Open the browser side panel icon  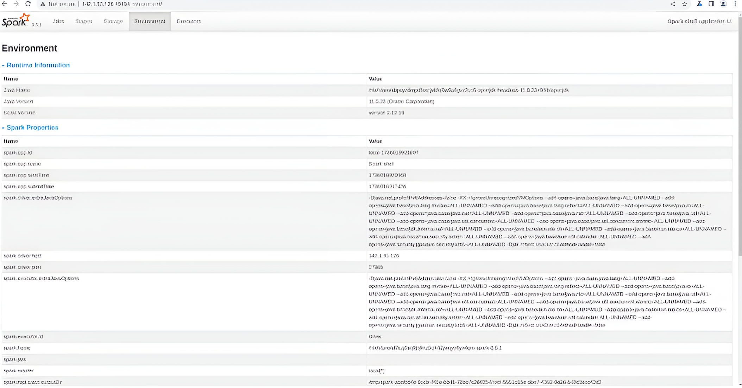click(x=711, y=4)
